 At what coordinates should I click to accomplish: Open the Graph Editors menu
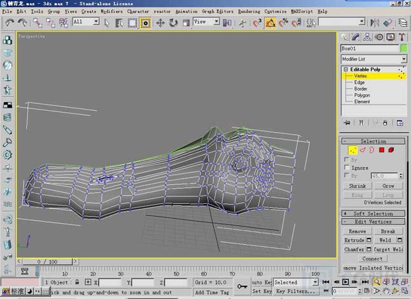218,11
